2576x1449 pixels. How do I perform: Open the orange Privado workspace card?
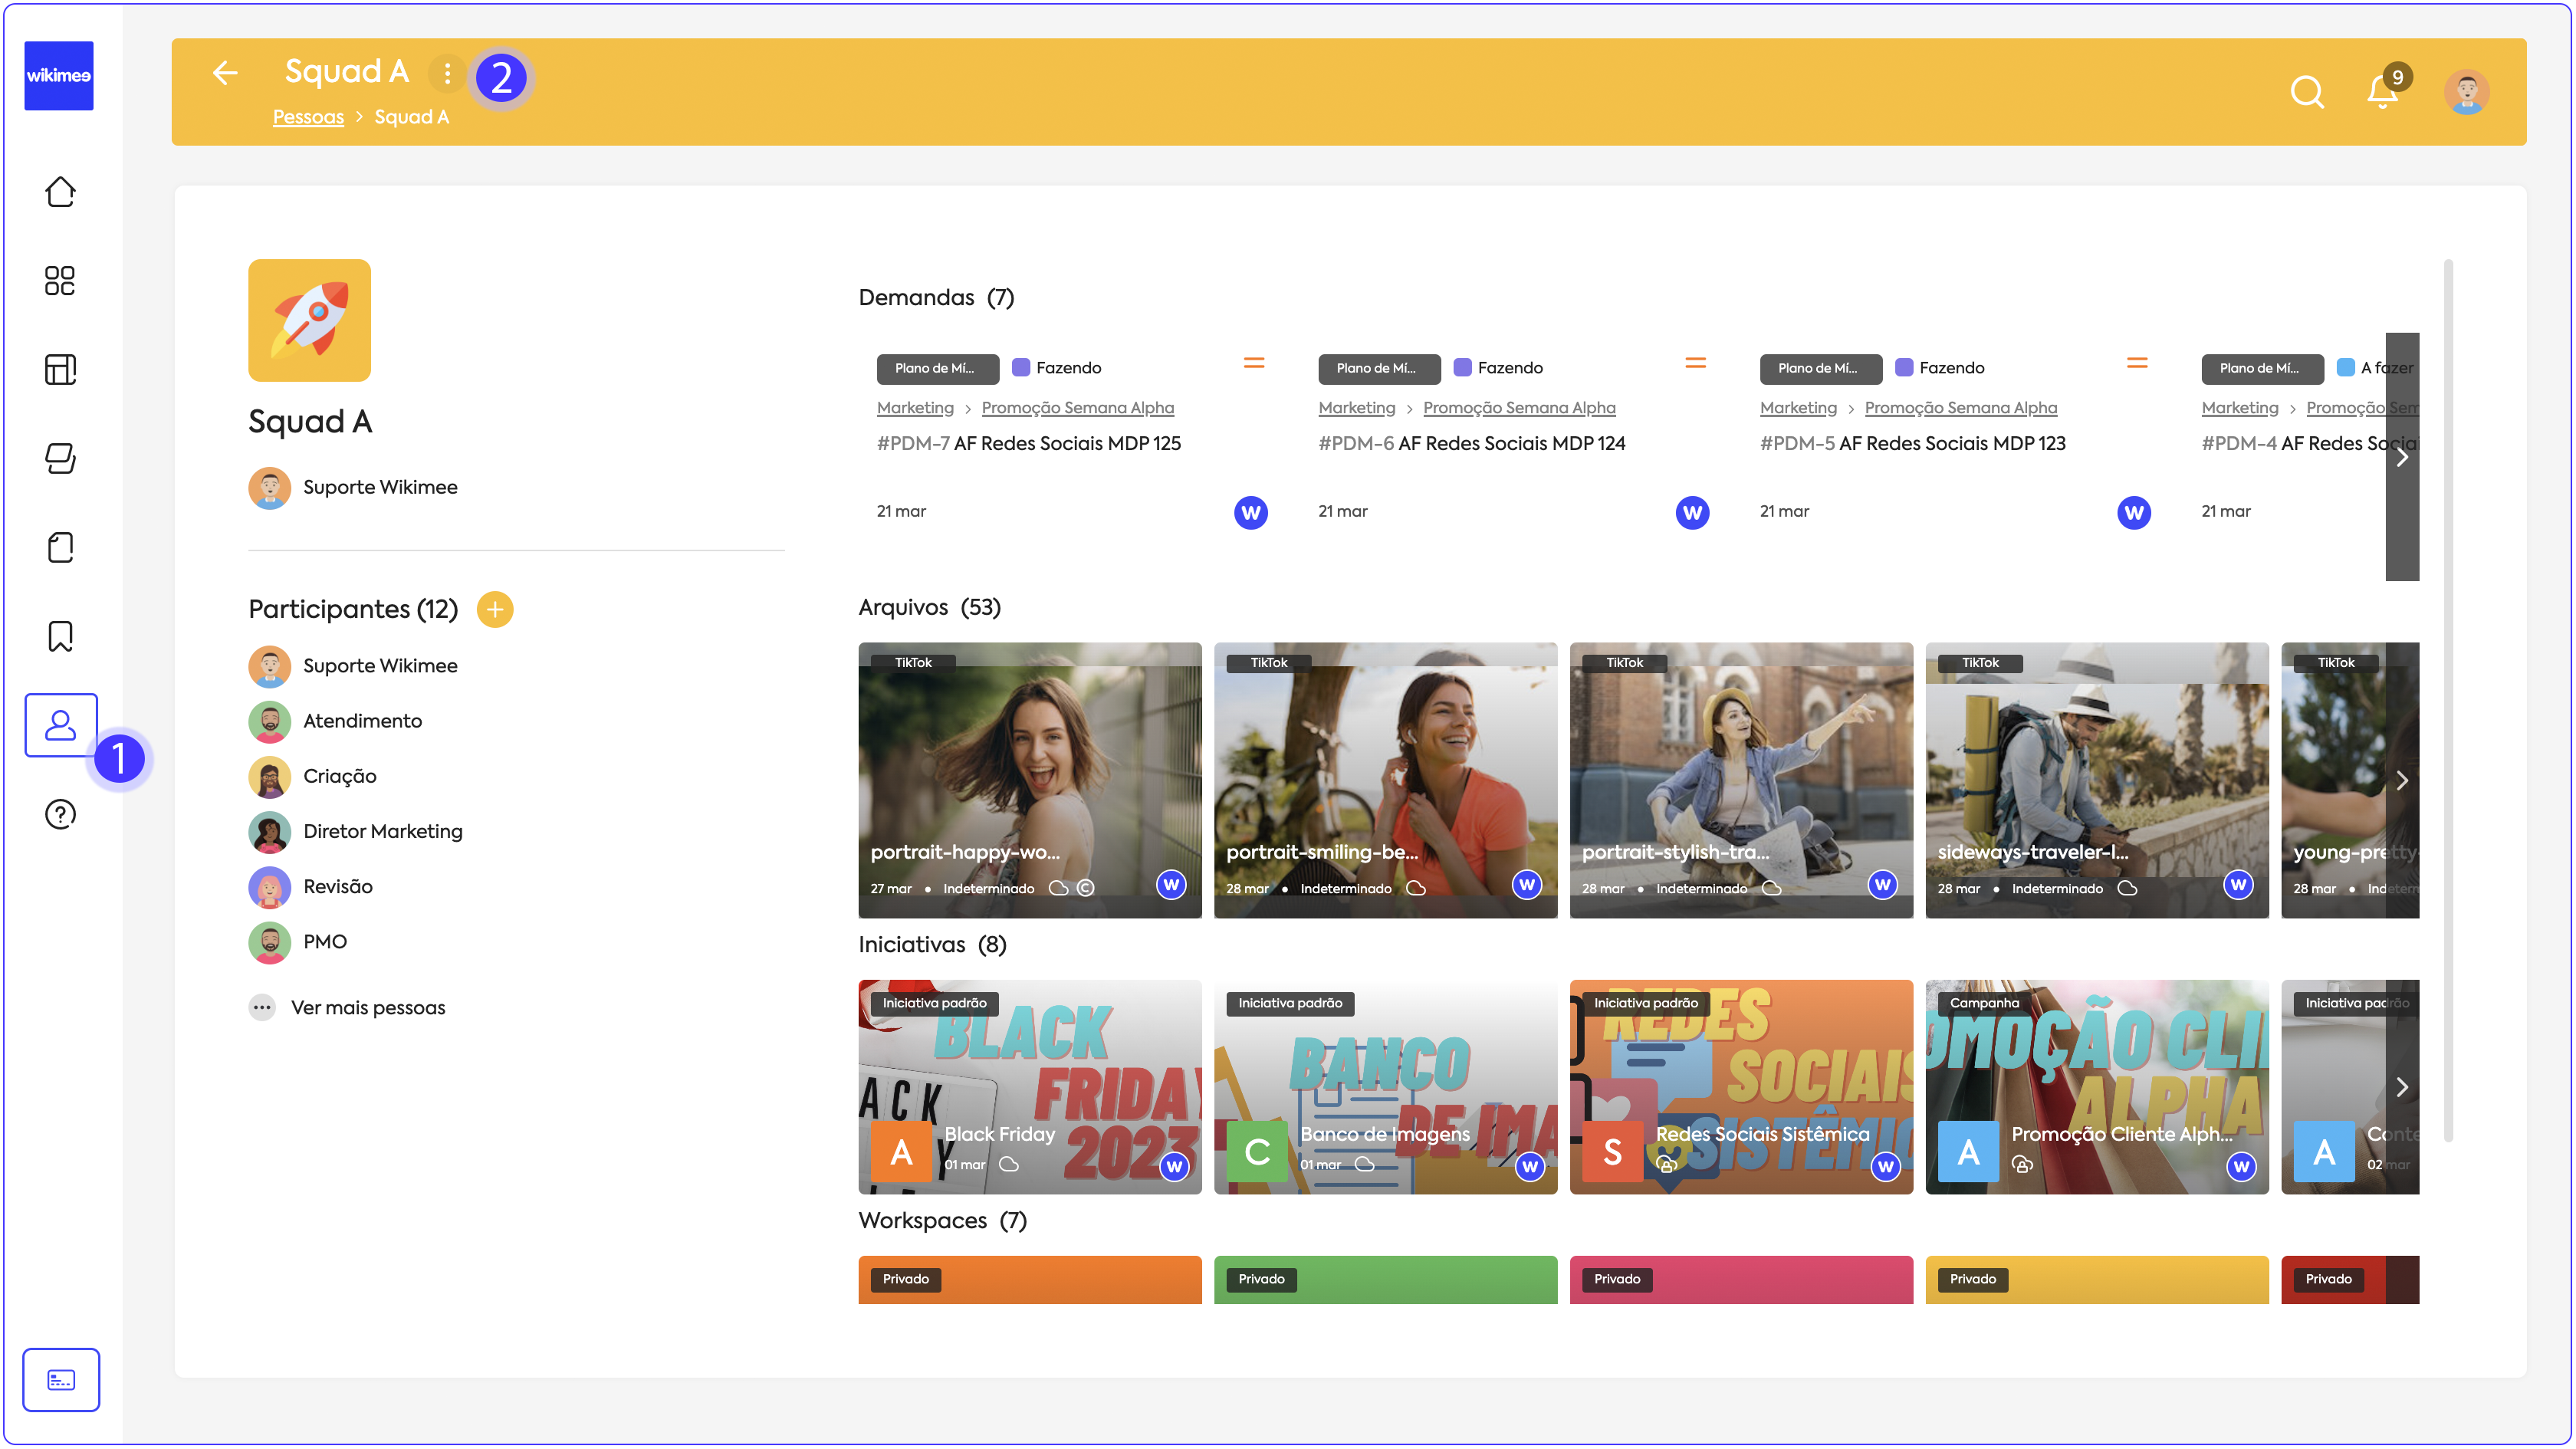[x=1029, y=1280]
